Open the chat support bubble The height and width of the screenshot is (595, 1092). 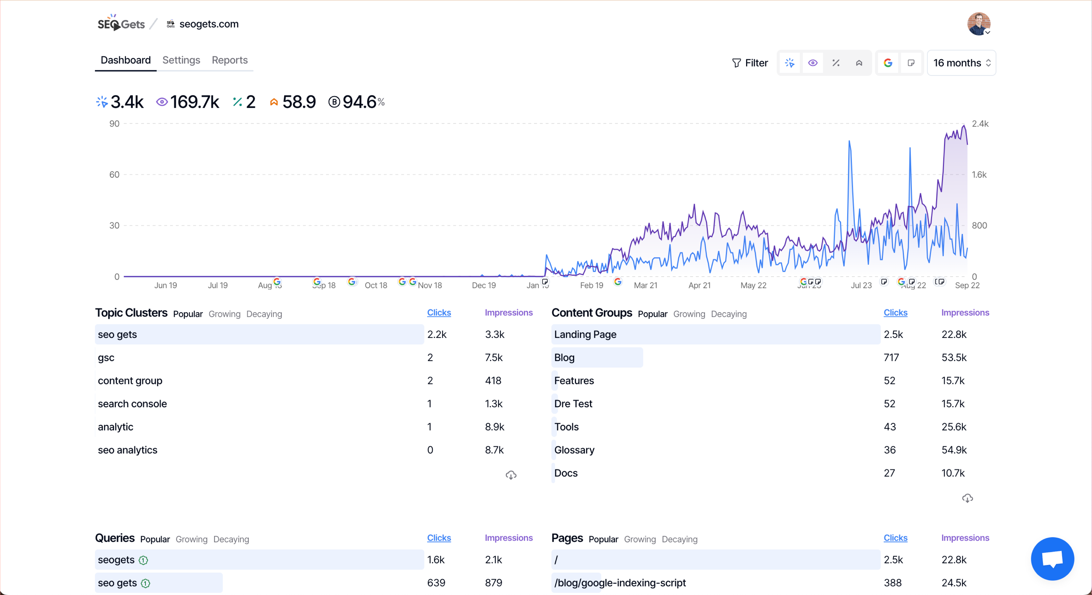click(x=1052, y=558)
